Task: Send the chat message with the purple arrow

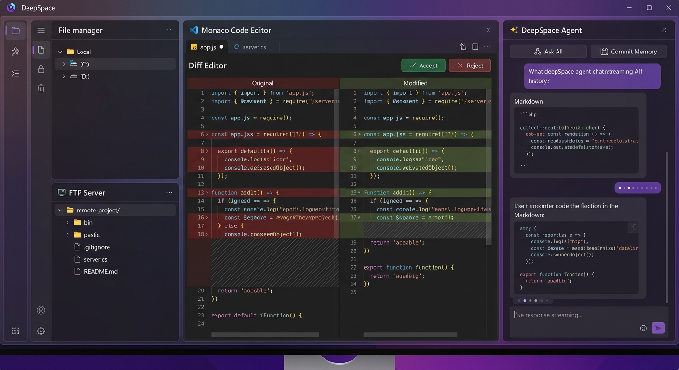Action: (x=658, y=328)
